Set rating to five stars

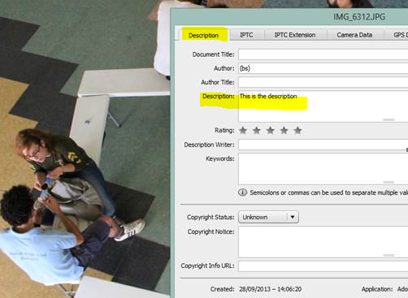tap(297, 131)
